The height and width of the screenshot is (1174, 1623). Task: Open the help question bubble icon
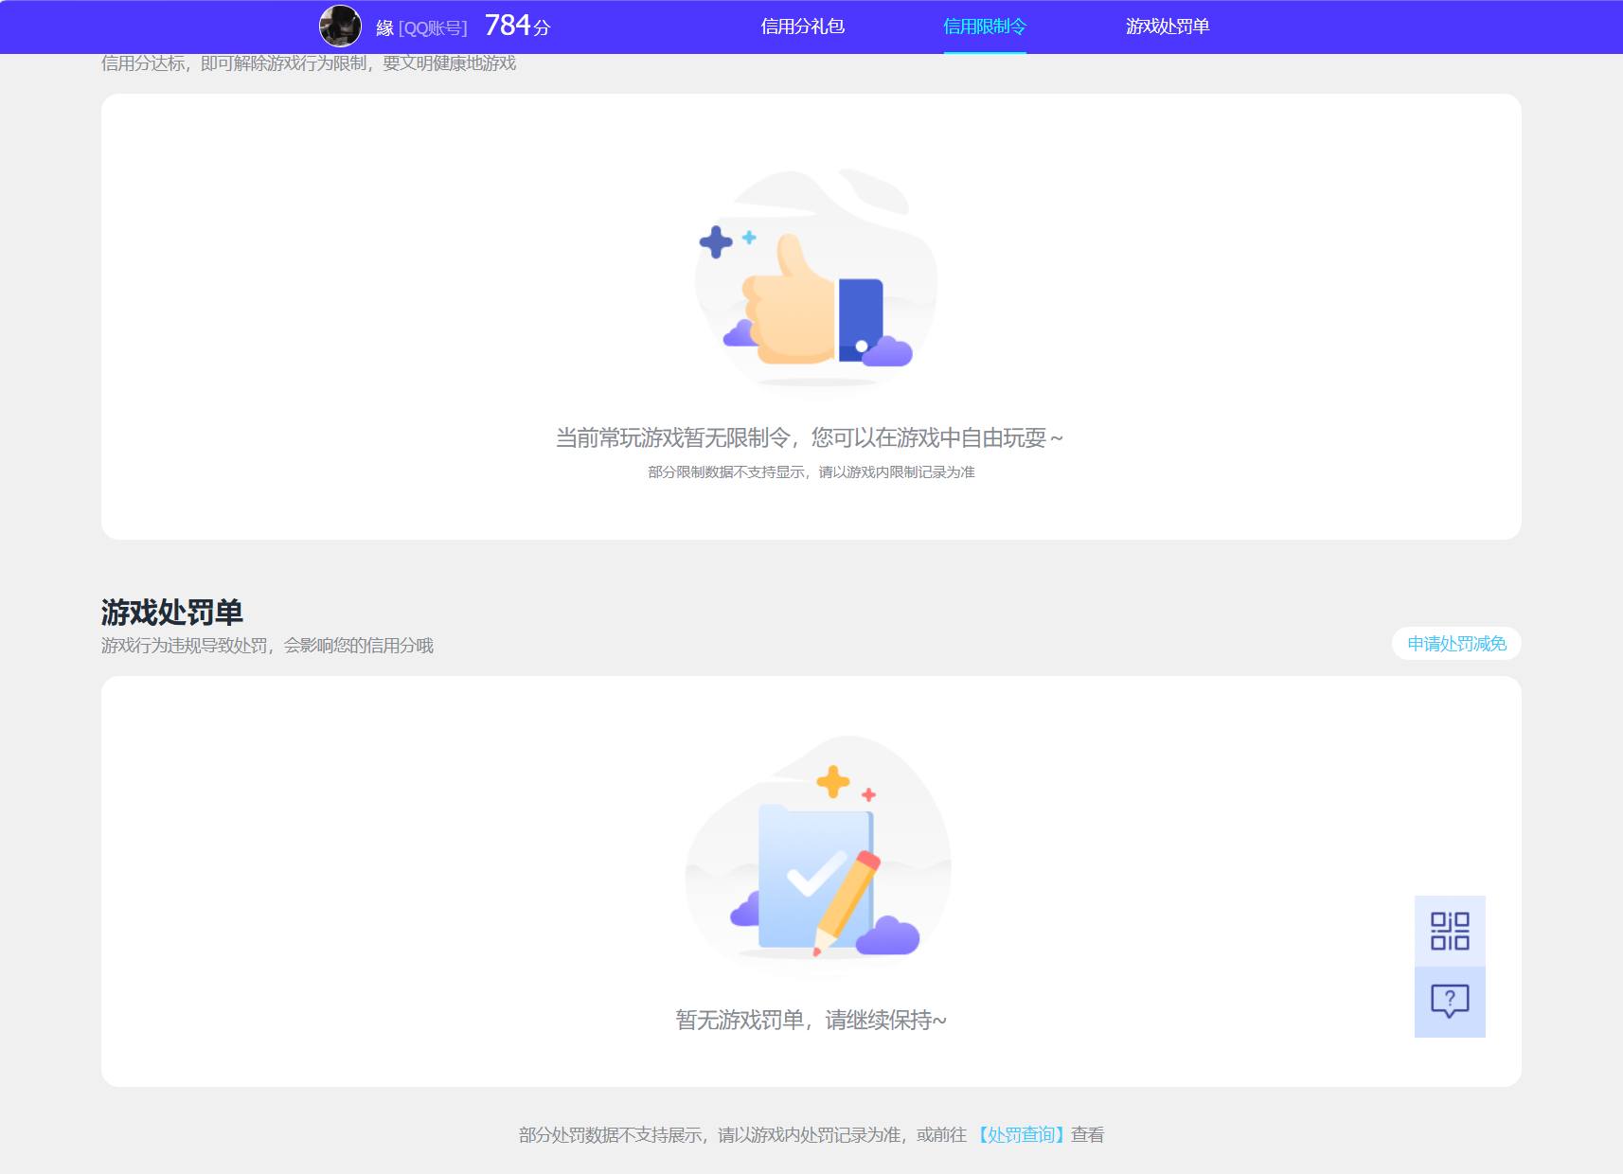pos(1450,1002)
